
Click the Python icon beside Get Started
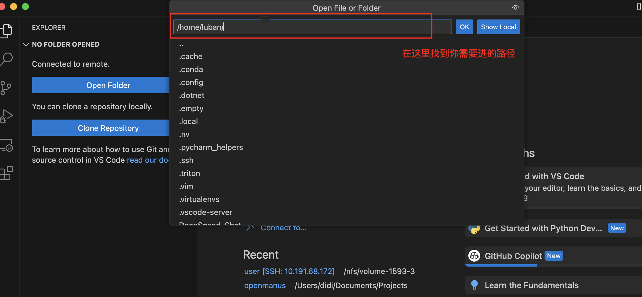[x=474, y=229]
